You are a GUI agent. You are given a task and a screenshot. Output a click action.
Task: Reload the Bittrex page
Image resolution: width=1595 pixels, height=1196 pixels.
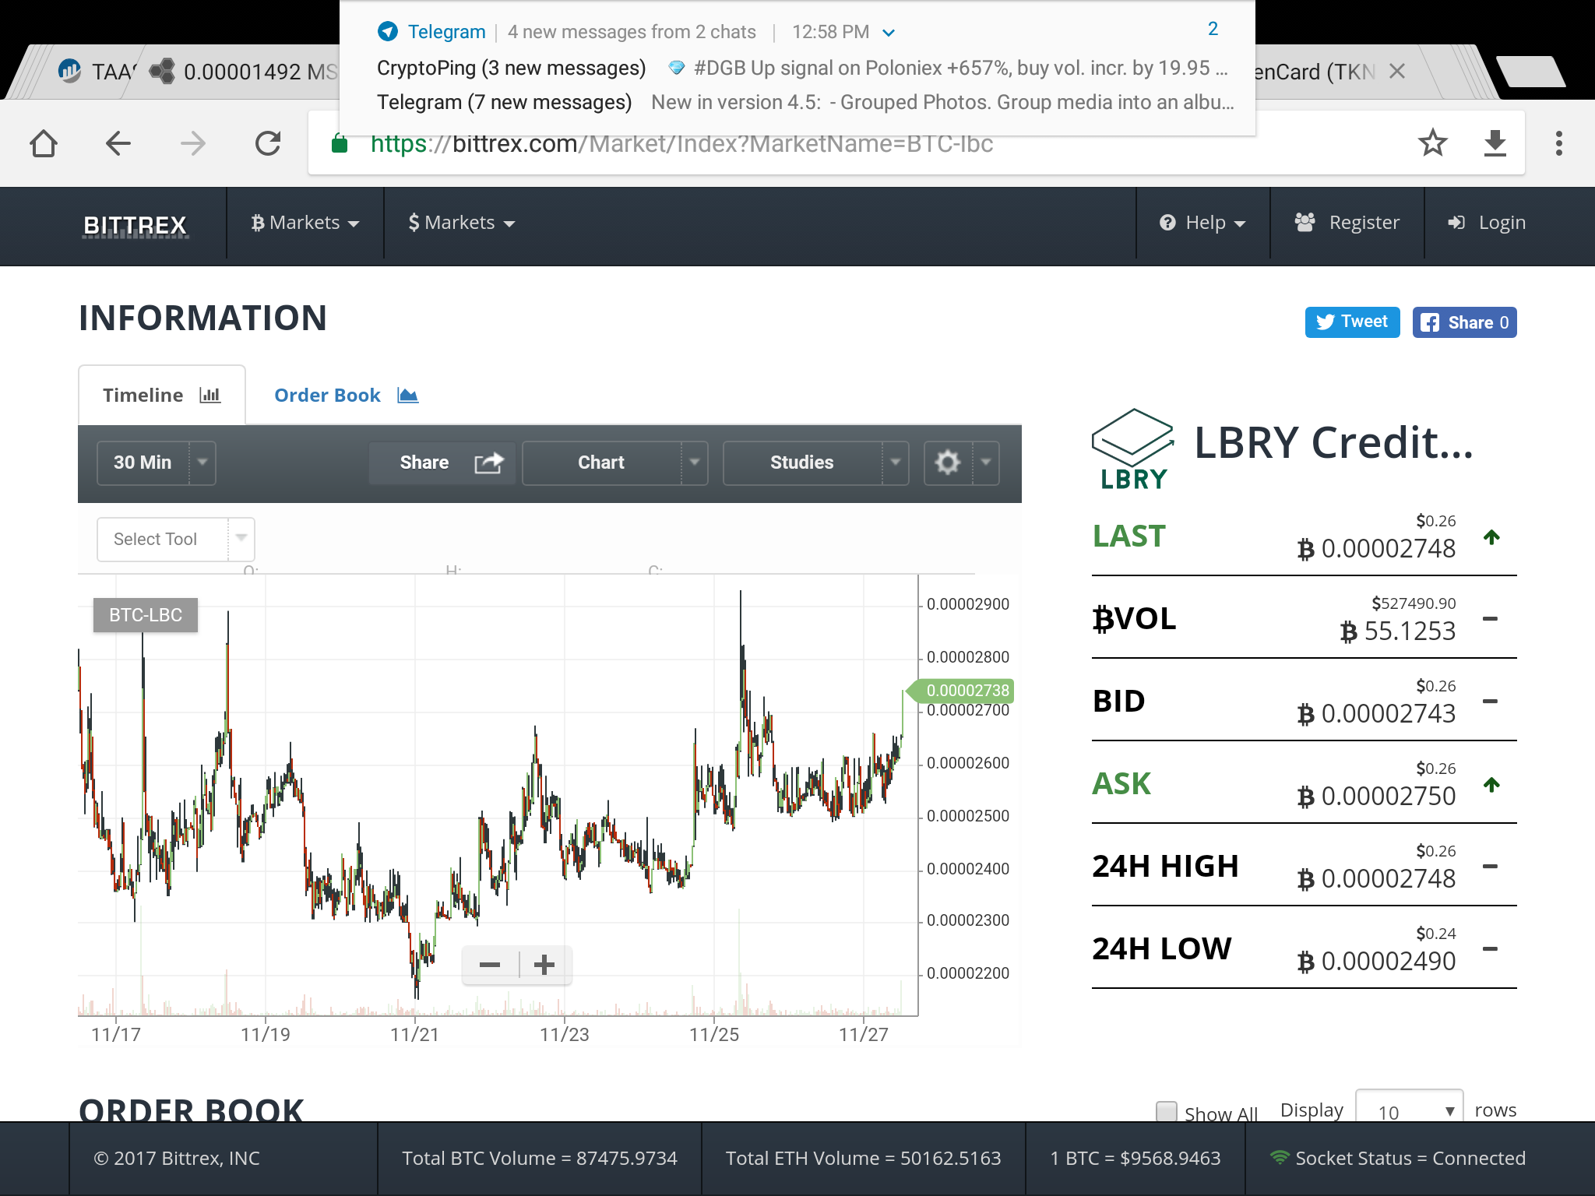tap(267, 143)
